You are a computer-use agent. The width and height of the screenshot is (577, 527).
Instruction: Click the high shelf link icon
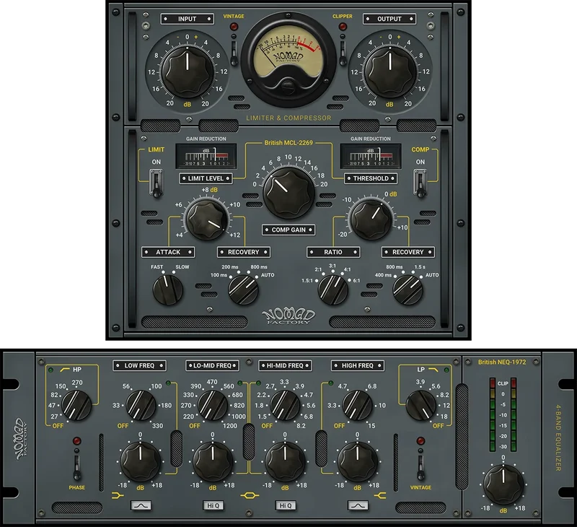click(380, 496)
